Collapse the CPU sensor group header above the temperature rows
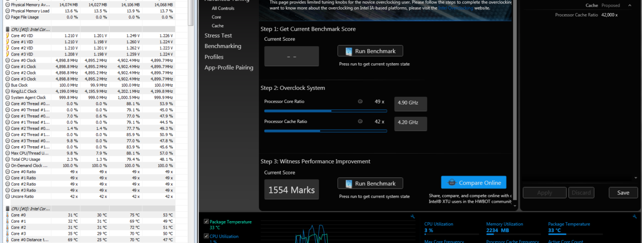The height and width of the screenshot is (243, 642). pos(29,208)
